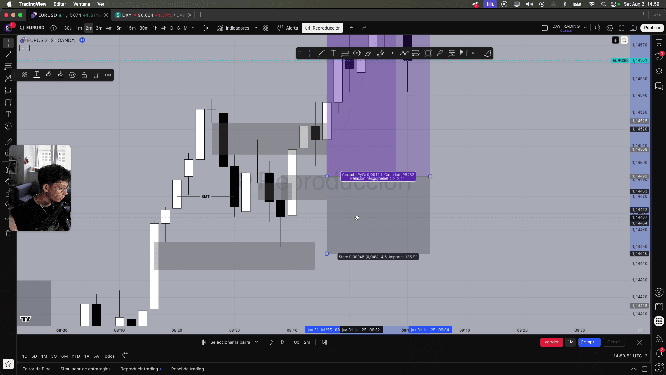Open the Alerta alarm clock
The image size is (666, 375).
click(x=281, y=28)
